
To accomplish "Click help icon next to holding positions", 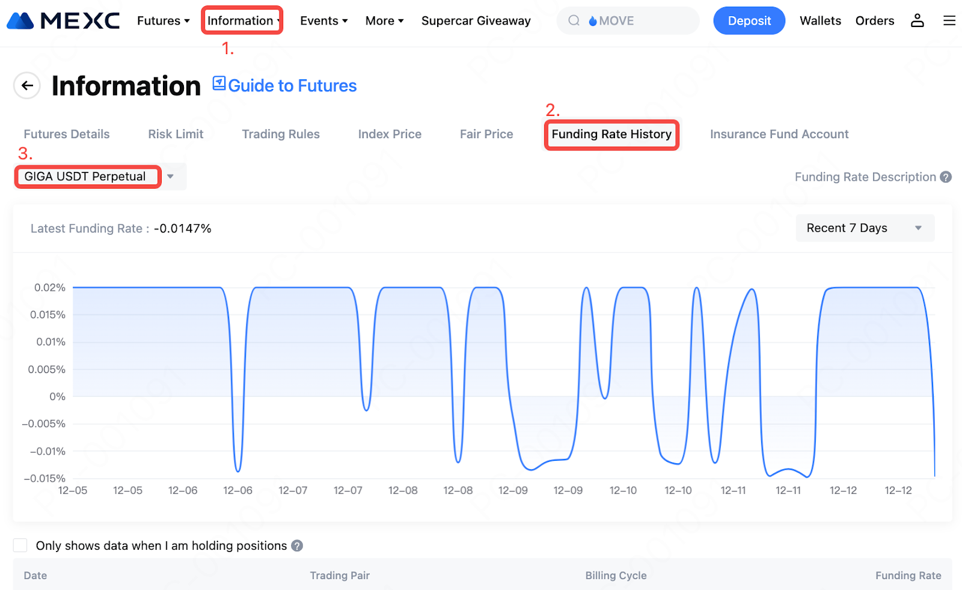I will click(297, 546).
